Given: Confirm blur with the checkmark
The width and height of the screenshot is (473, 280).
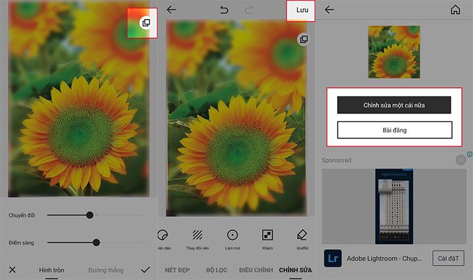Looking at the screenshot, I should point(145,270).
